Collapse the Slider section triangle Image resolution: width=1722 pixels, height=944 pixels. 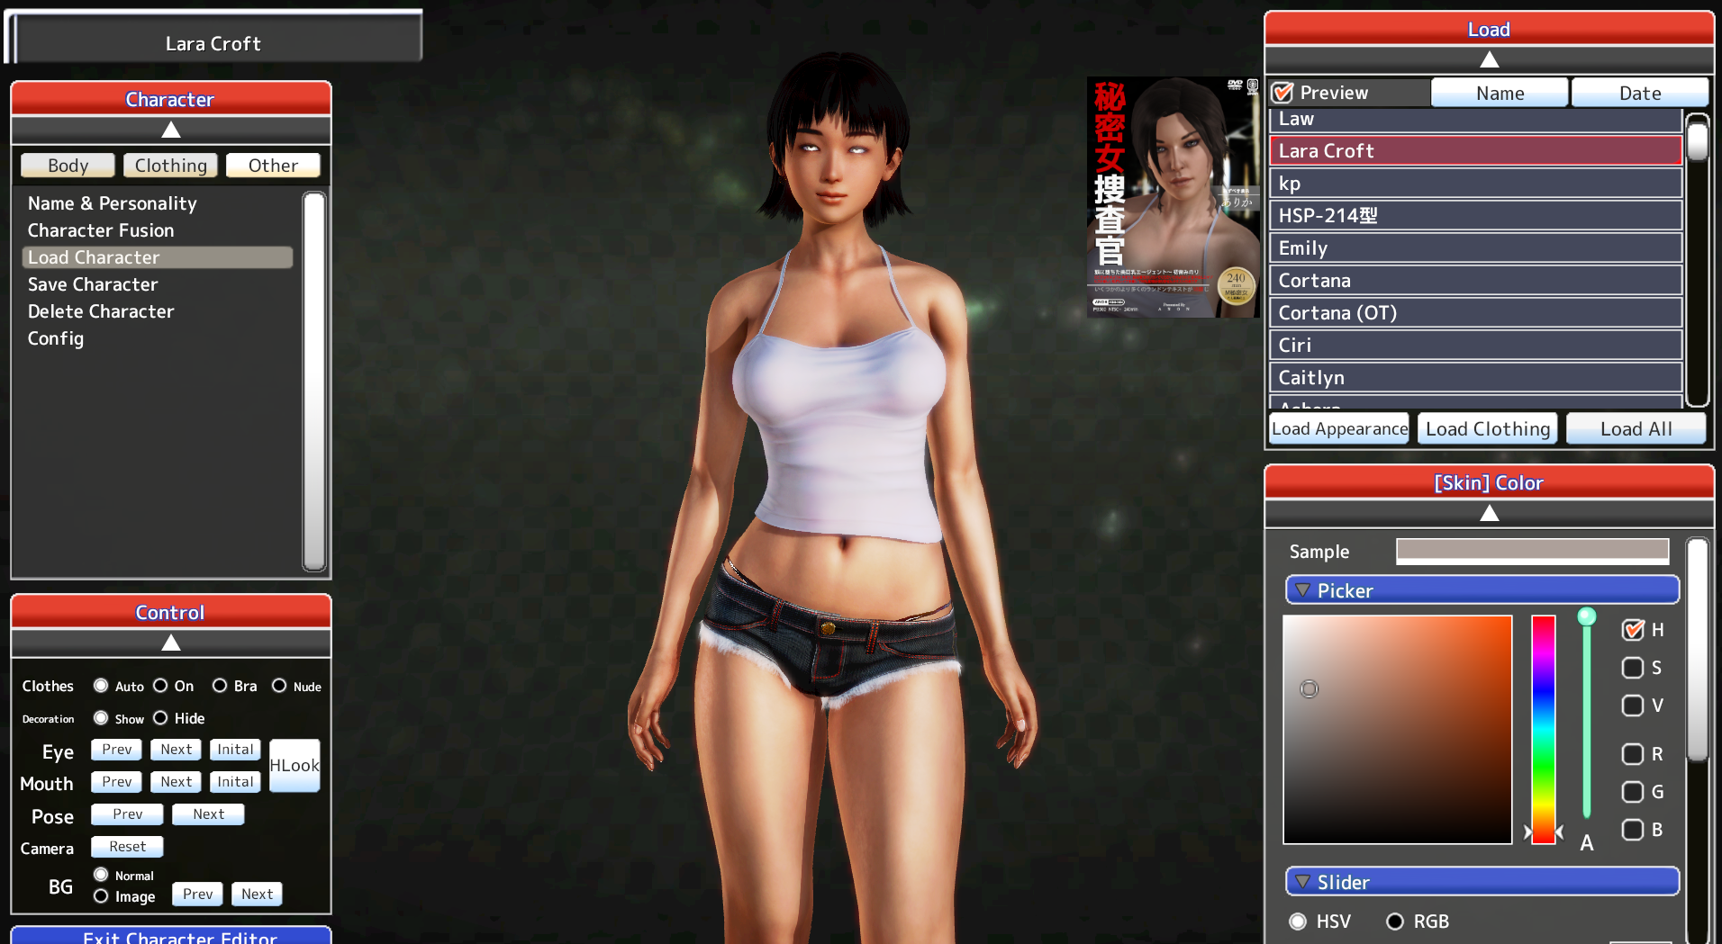[1302, 882]
